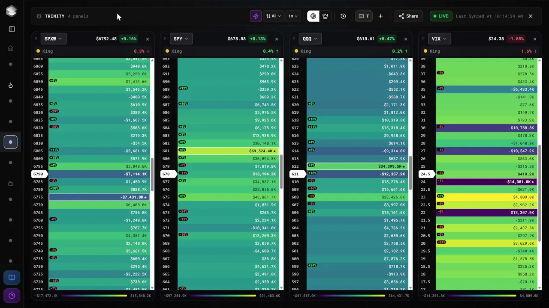This screenshot has width=549, height=308.
Task: Click the keyboard T shortcut button
Action: click(x=364, y=16)
